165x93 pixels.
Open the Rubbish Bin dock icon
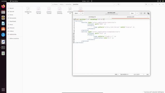(x=3, y=53)
